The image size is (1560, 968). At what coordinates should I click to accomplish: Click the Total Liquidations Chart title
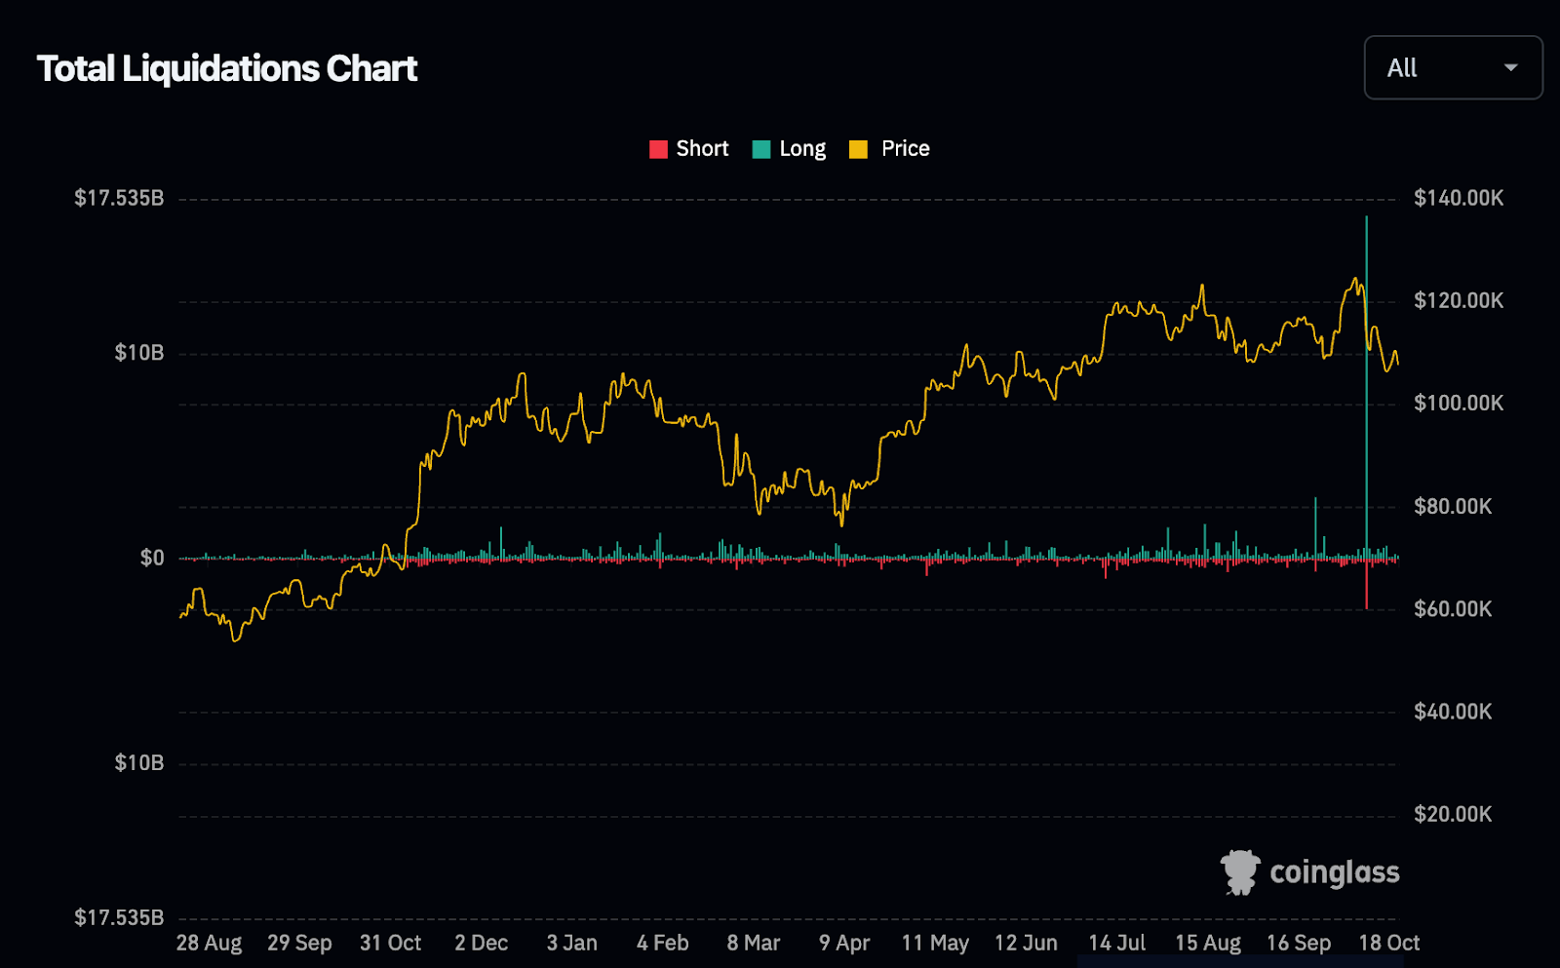(x=227, y=69)
